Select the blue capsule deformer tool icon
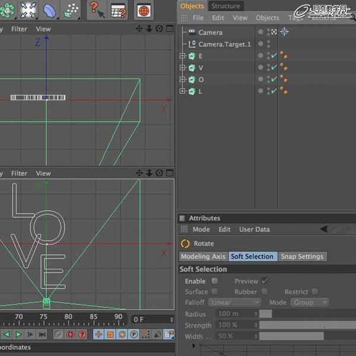 (49, 9)
